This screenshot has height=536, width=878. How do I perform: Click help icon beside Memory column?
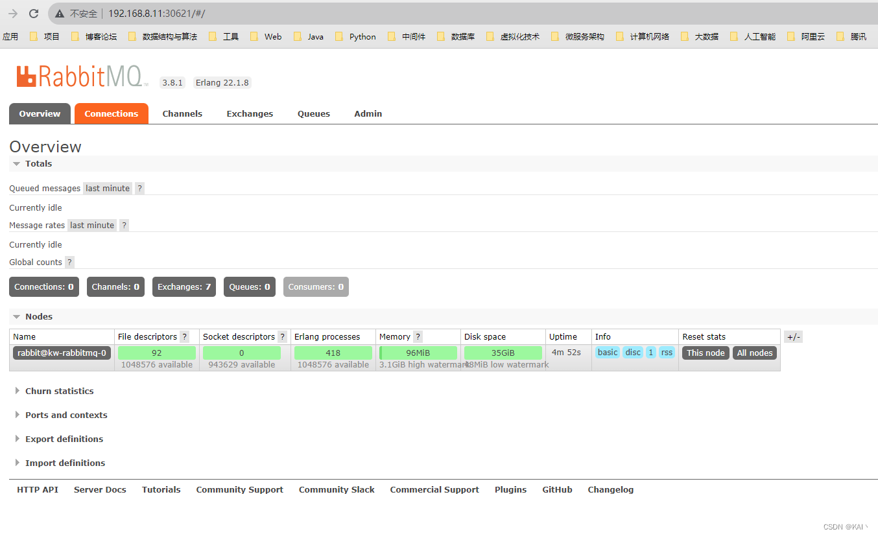[418, 336]
